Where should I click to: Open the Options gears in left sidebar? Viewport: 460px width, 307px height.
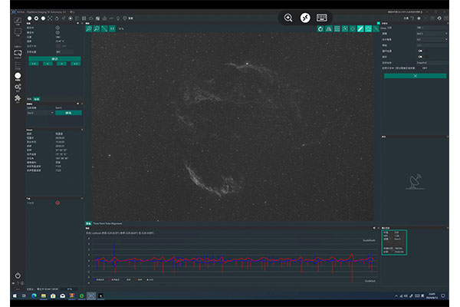(x=18, y=87)
